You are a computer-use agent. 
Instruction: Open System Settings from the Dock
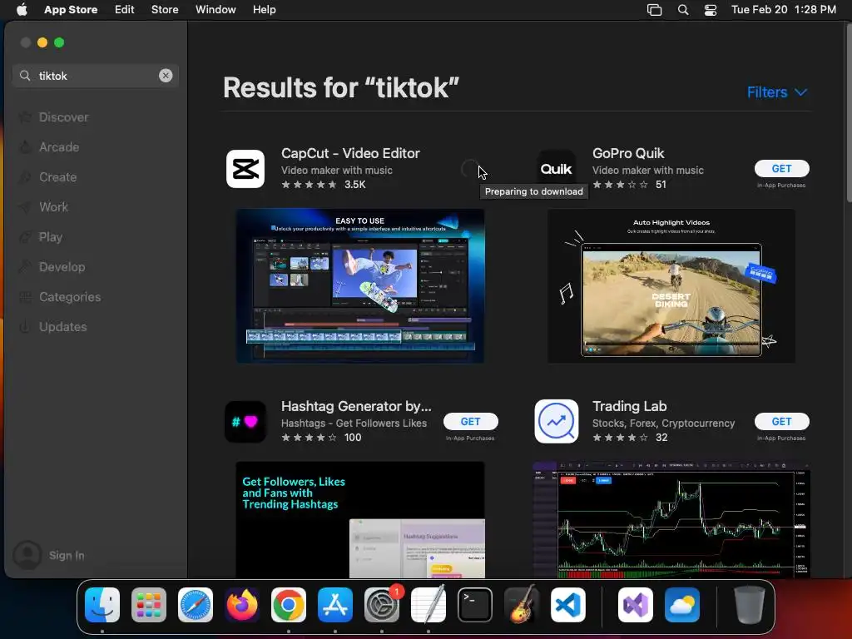(x=382, y=605)
